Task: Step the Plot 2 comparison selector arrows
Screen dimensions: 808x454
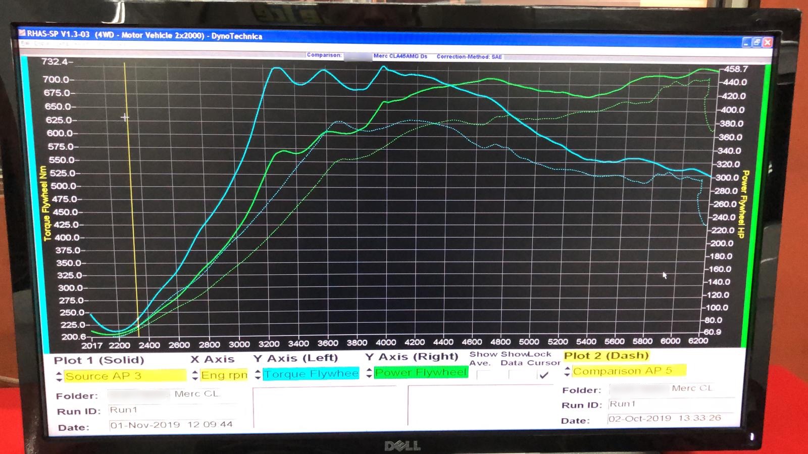Action: coord(568,371)
